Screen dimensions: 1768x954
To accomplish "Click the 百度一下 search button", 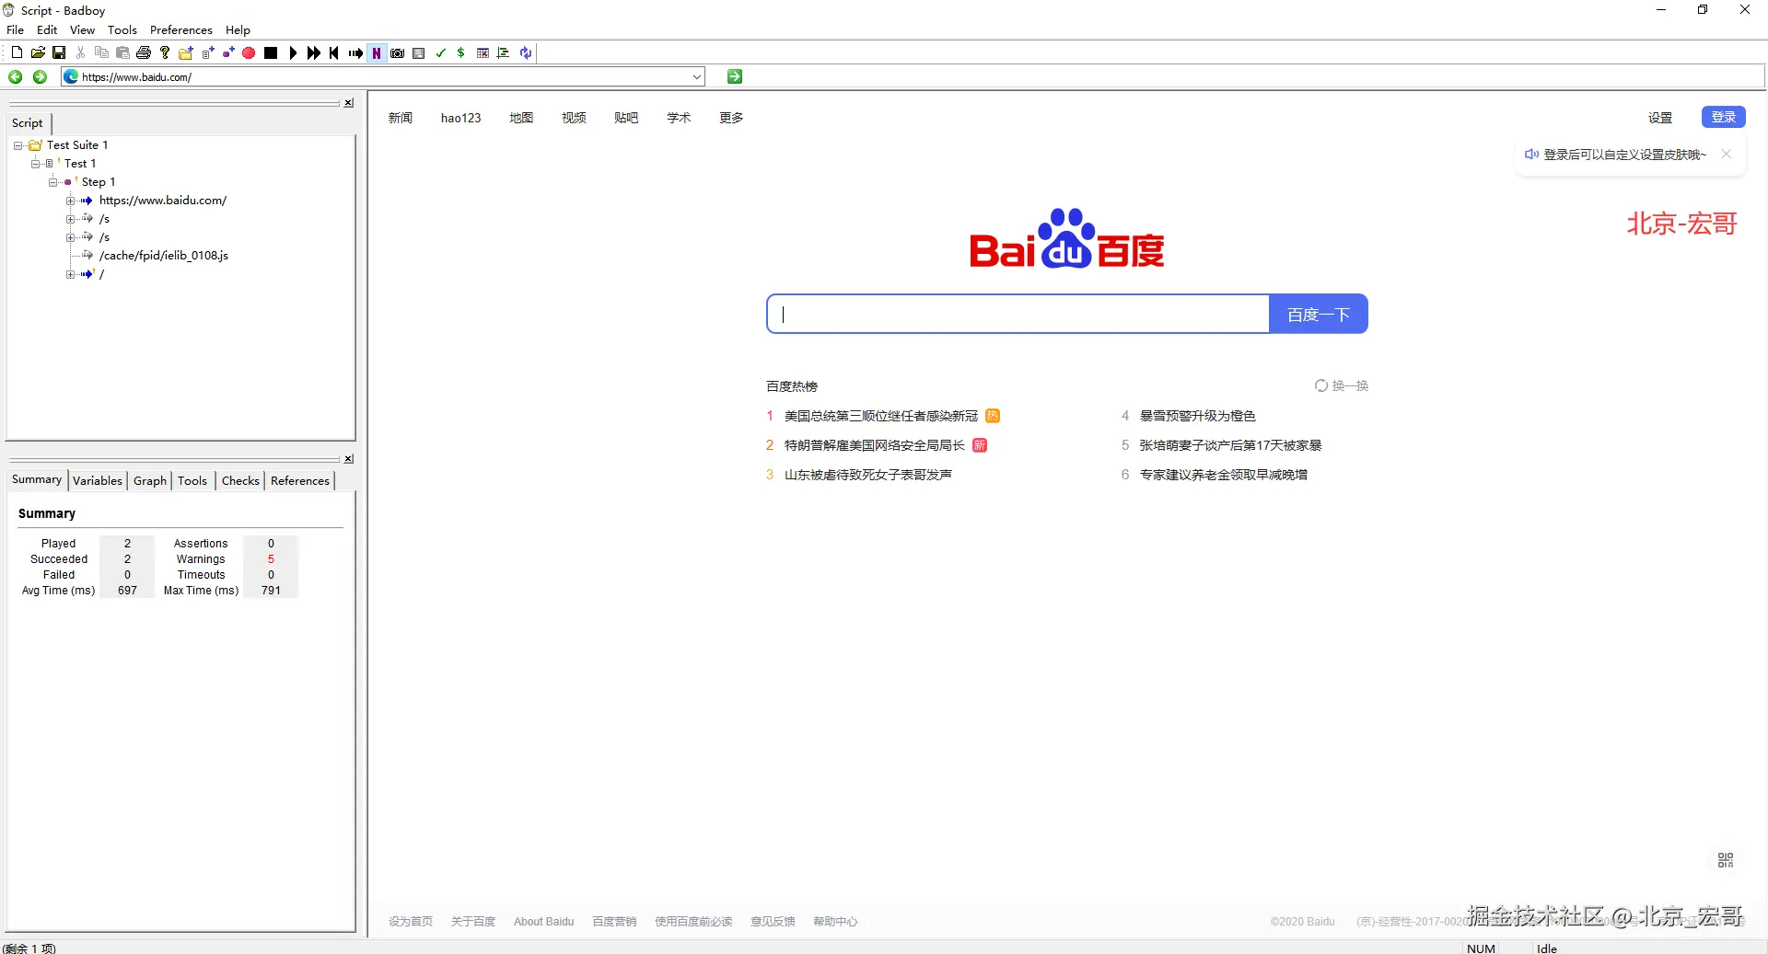I will (x=1319, y=315).
